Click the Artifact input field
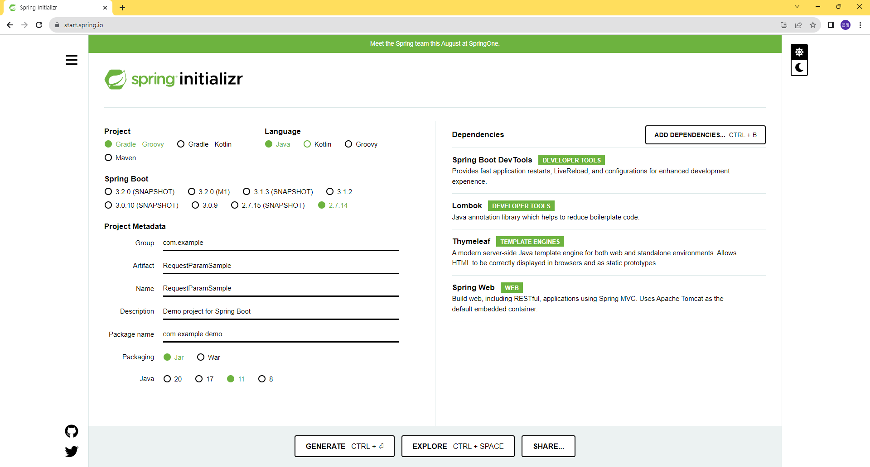Image resolution: width=870 pixels, height=467 pixels. click(x=281, y=266)
